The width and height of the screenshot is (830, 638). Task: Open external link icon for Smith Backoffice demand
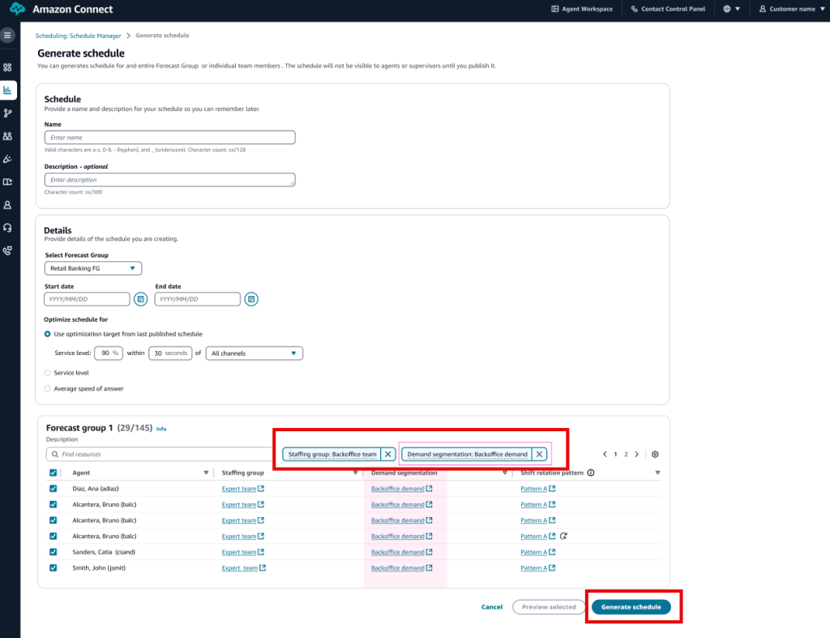430,568
